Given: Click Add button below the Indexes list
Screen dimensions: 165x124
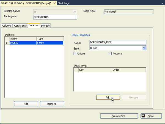Looking at the screenshot, I should pos(26,104).
